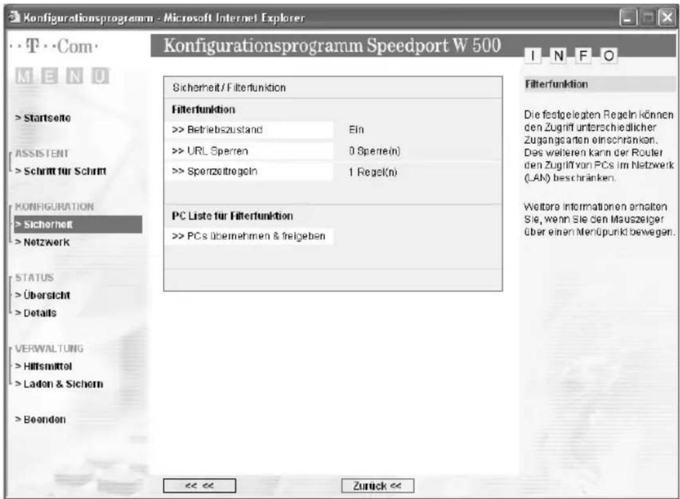Click the Zurück << button
Image resolution: width=680 pixels, height=499 pixels.
pos(377,486)
